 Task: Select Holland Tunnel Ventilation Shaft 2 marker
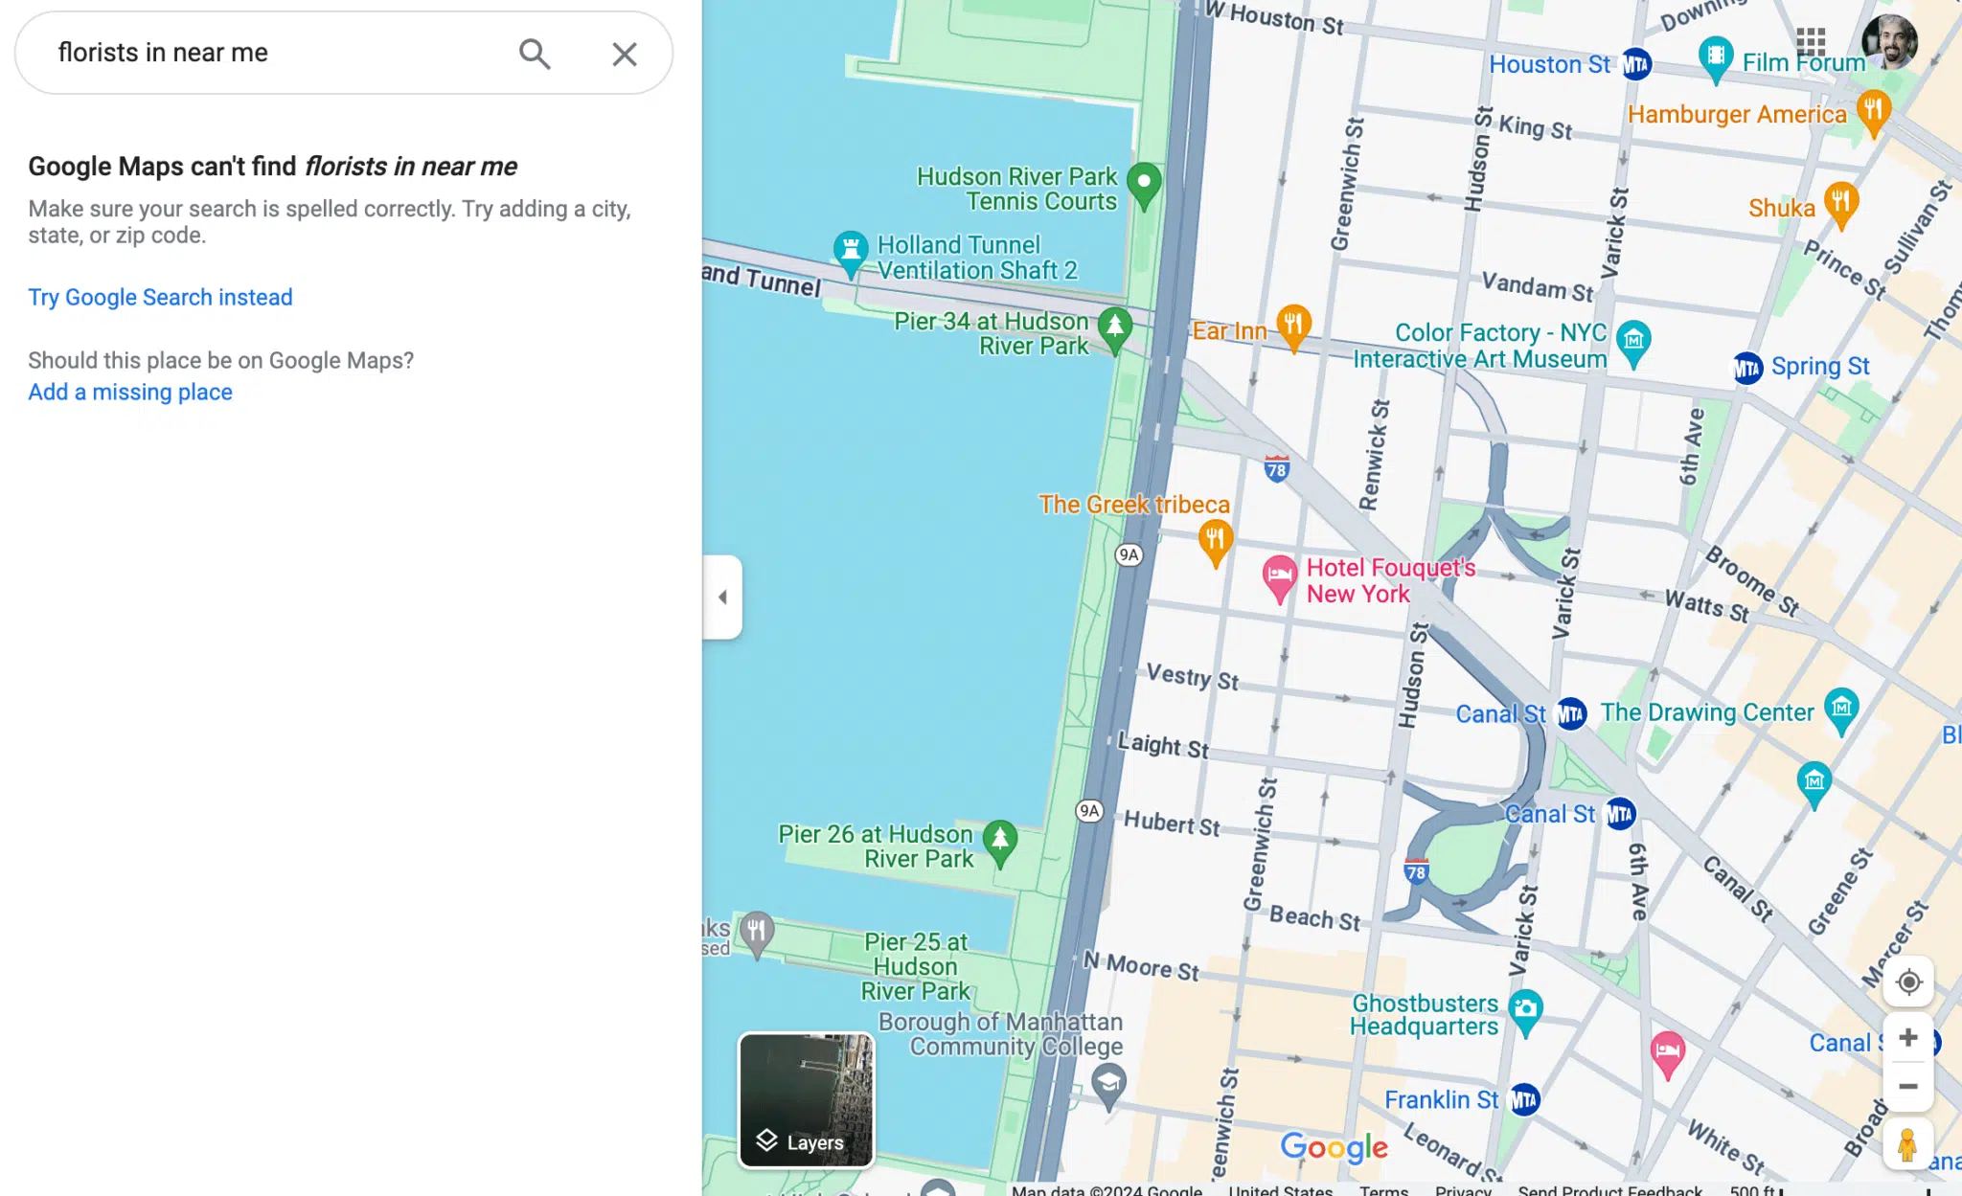[x=850, y=254]
